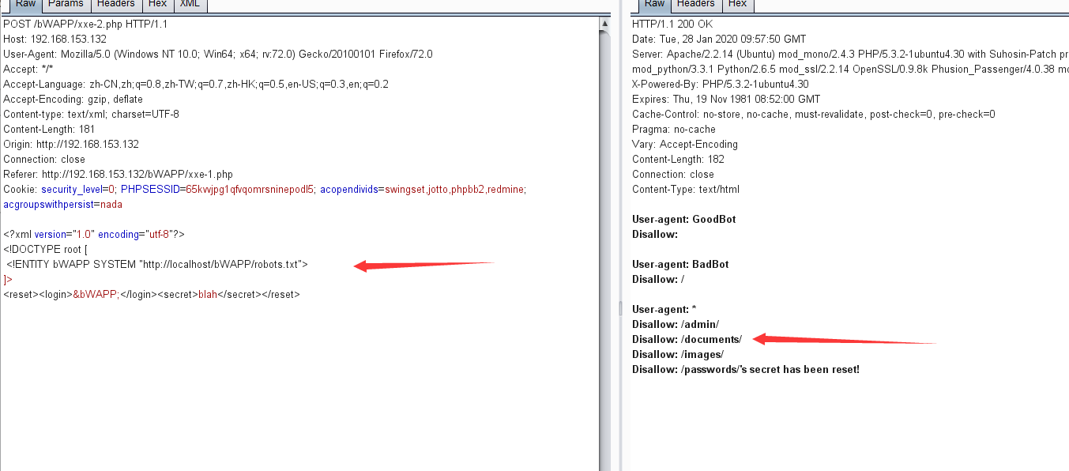This screenshot has width=1069, height=471.
Task: Click the closing ]> line
Action: pyautogui.click(x=8, y=280)
